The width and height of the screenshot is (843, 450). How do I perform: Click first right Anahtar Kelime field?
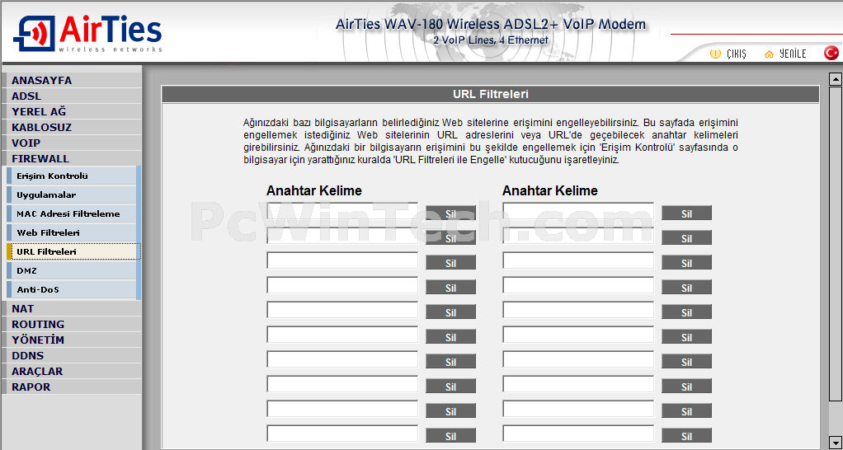coord(578,211)
